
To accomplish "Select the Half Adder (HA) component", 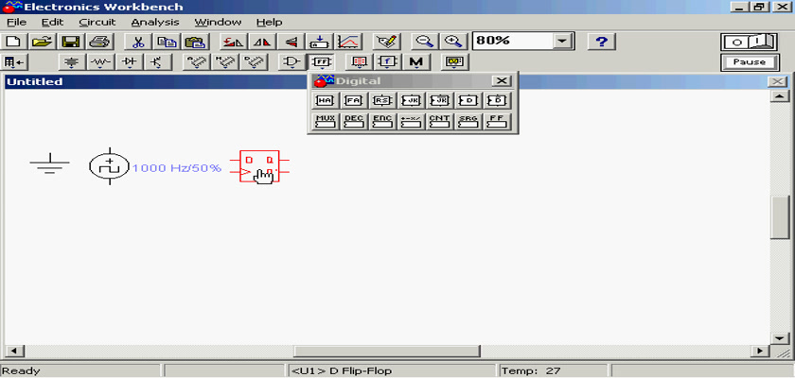I will point(326,100).
